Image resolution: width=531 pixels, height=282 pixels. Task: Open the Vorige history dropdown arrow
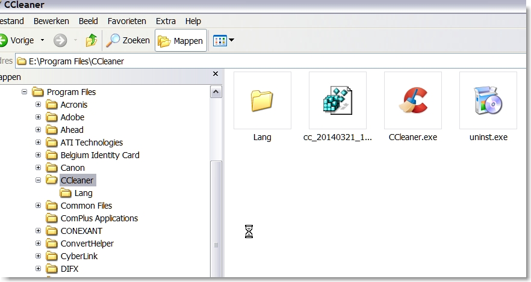pyautogui.click(x=42, y=40)
